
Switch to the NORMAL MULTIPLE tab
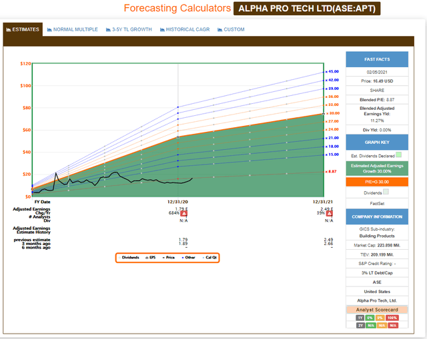click(73, 29)
